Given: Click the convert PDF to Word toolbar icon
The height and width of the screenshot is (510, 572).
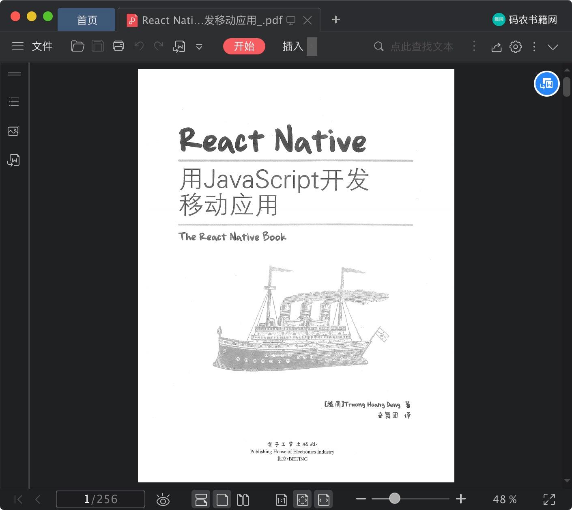Looking at the screenshot, I should coord(179,46).
